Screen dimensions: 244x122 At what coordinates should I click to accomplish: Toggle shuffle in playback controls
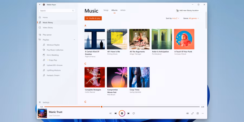point(110,113)
